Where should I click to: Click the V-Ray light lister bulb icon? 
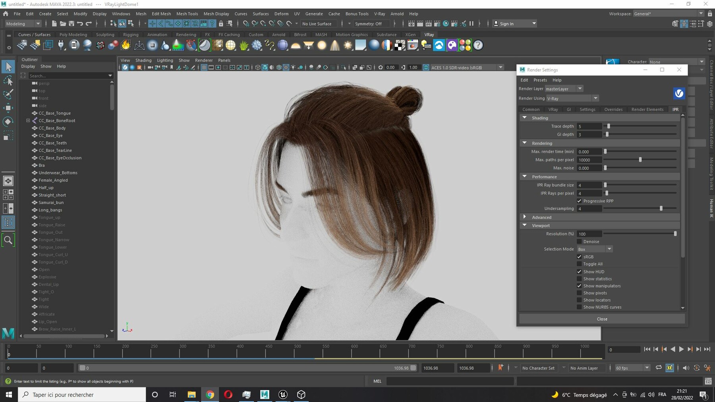[426, 45]
